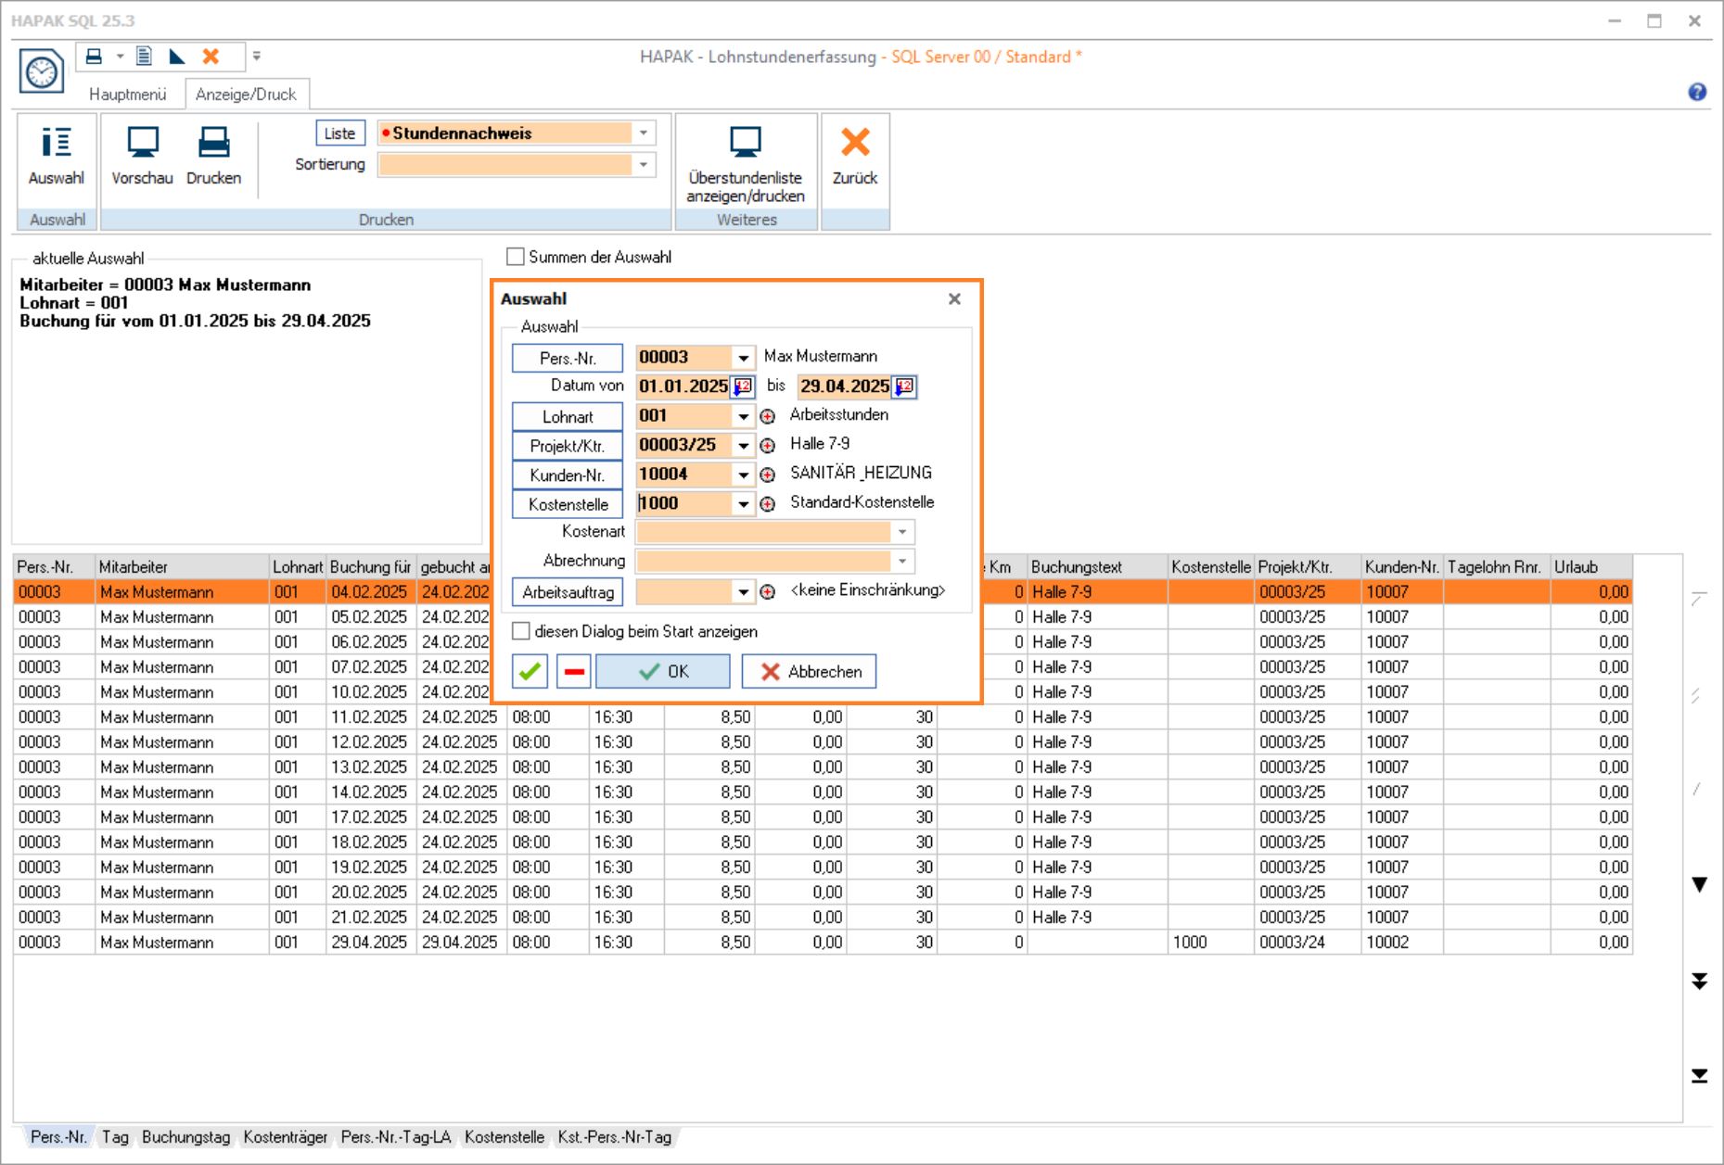This screenshot has height=1165, width=1724.
Task: Open the Kostenart dropdown
Action: (901, 533)
